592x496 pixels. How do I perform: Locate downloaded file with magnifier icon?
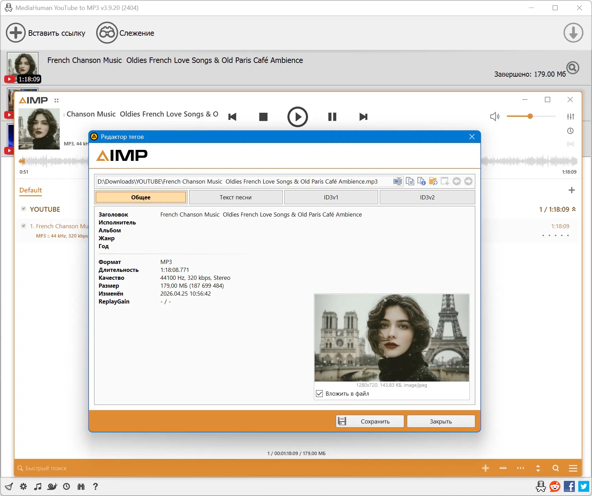[572, 68]
